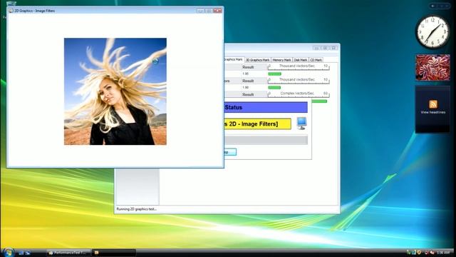
Task: Click the Running 2D graphics test status text
Action: pos(136,209)
